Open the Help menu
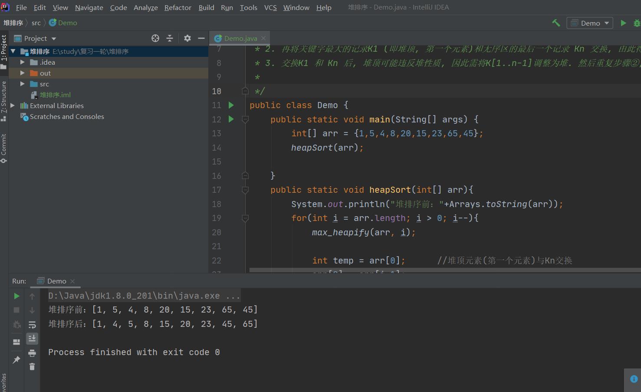 pos(324,7)
